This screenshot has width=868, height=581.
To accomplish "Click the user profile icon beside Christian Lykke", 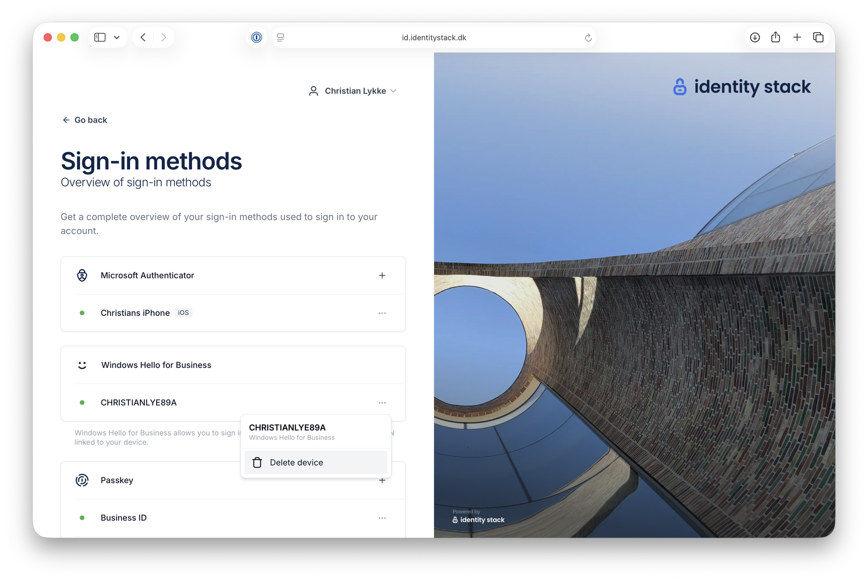I will [313, 91].
